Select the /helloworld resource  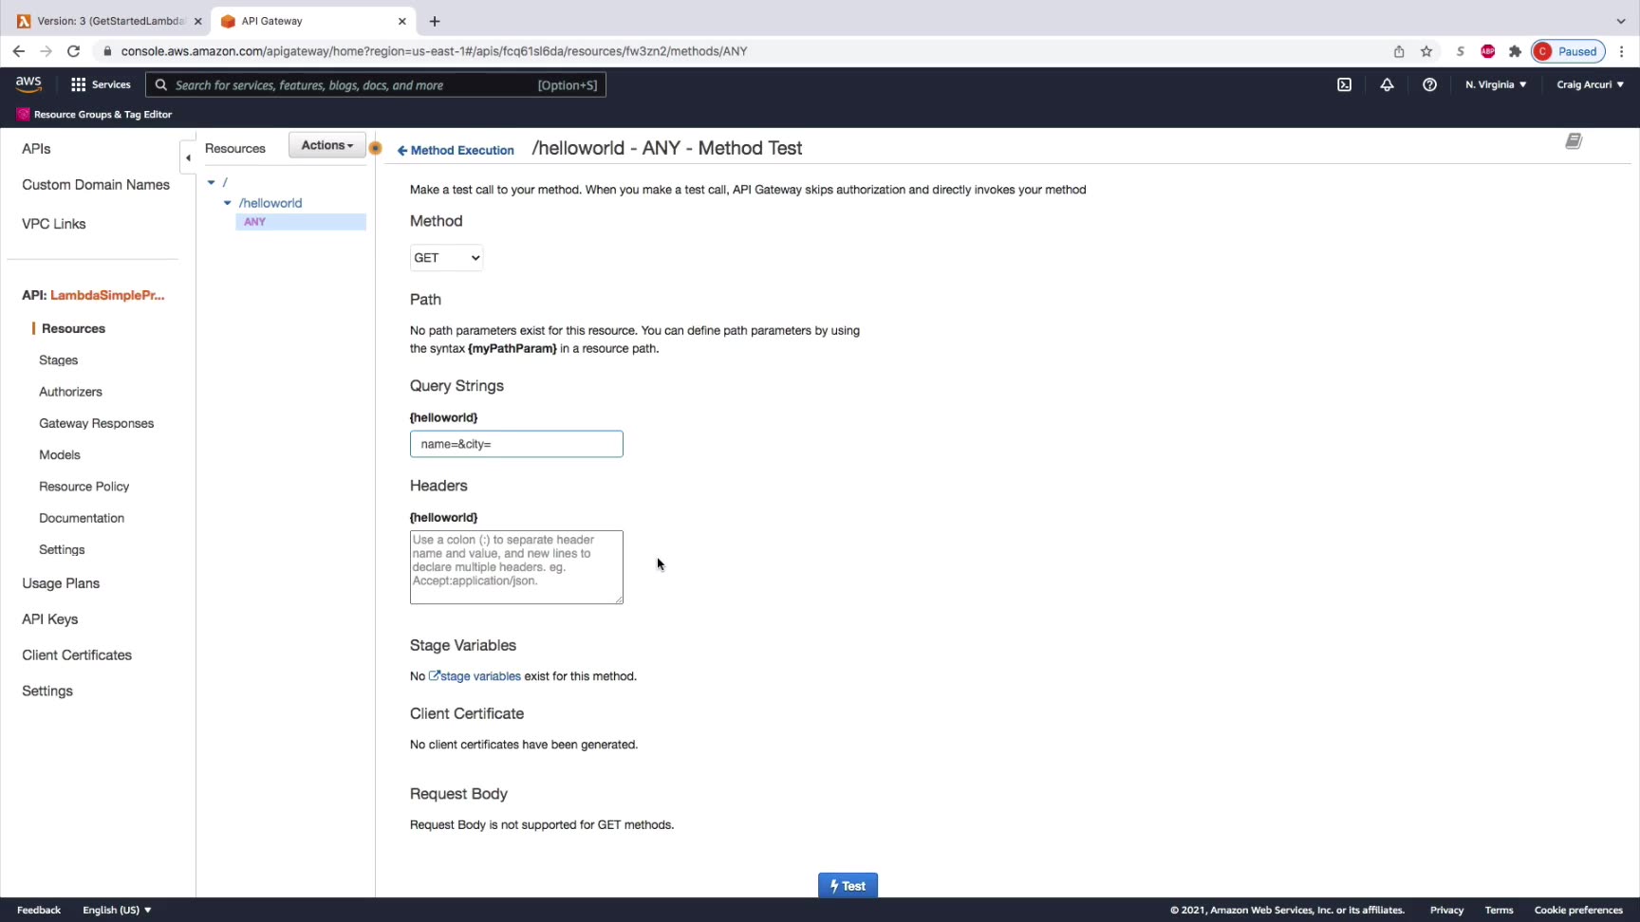point(270,203)
